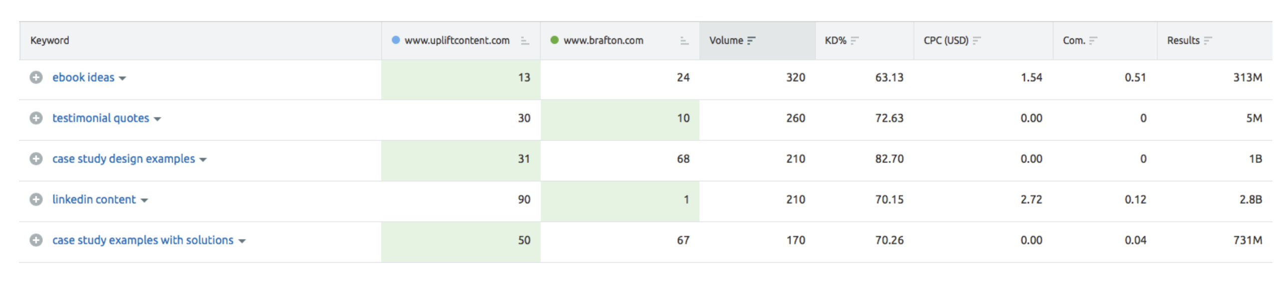
Task: Sort by Results column icon
Action: [1208, 40]
